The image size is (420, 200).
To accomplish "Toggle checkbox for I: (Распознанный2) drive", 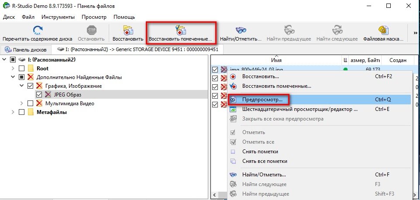I will tap(13, 60).
